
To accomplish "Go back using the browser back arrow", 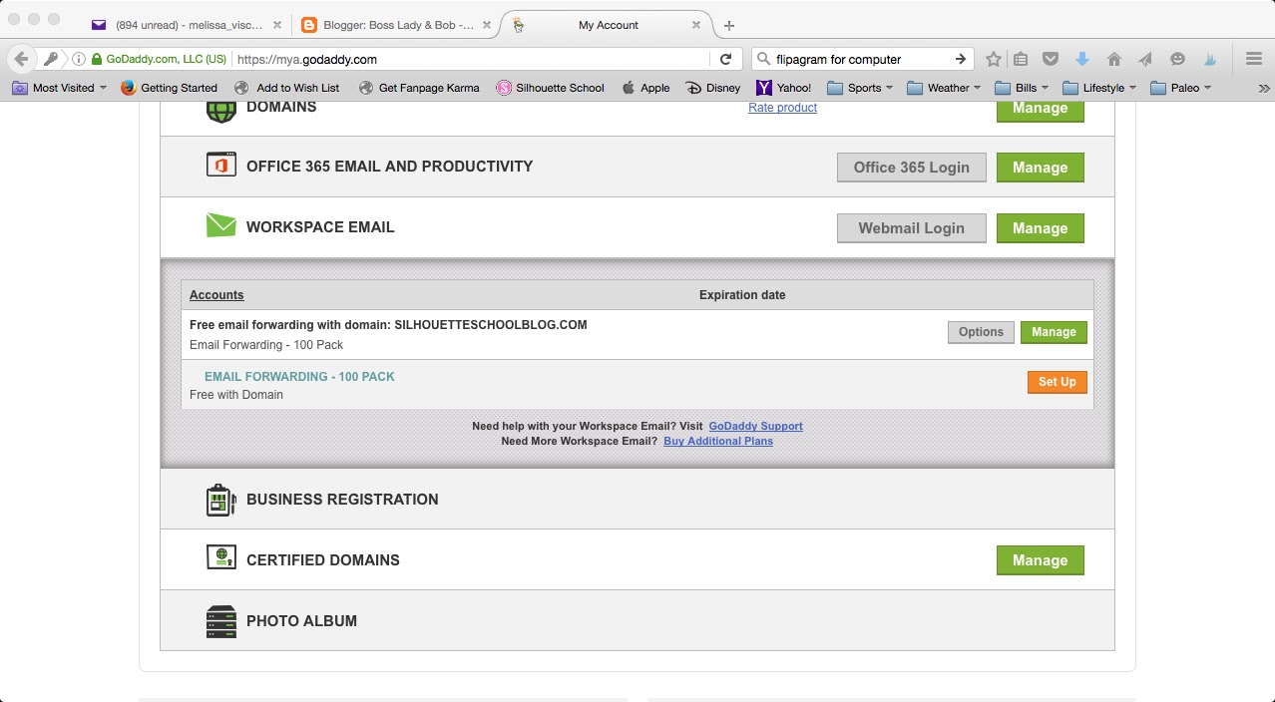I will (21, 59).
